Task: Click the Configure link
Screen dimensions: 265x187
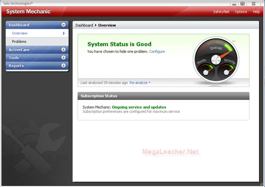Action: 157,51
